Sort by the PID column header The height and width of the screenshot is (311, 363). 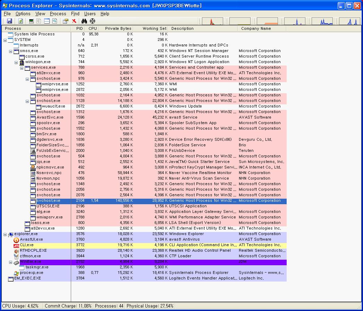click(77, 28)
